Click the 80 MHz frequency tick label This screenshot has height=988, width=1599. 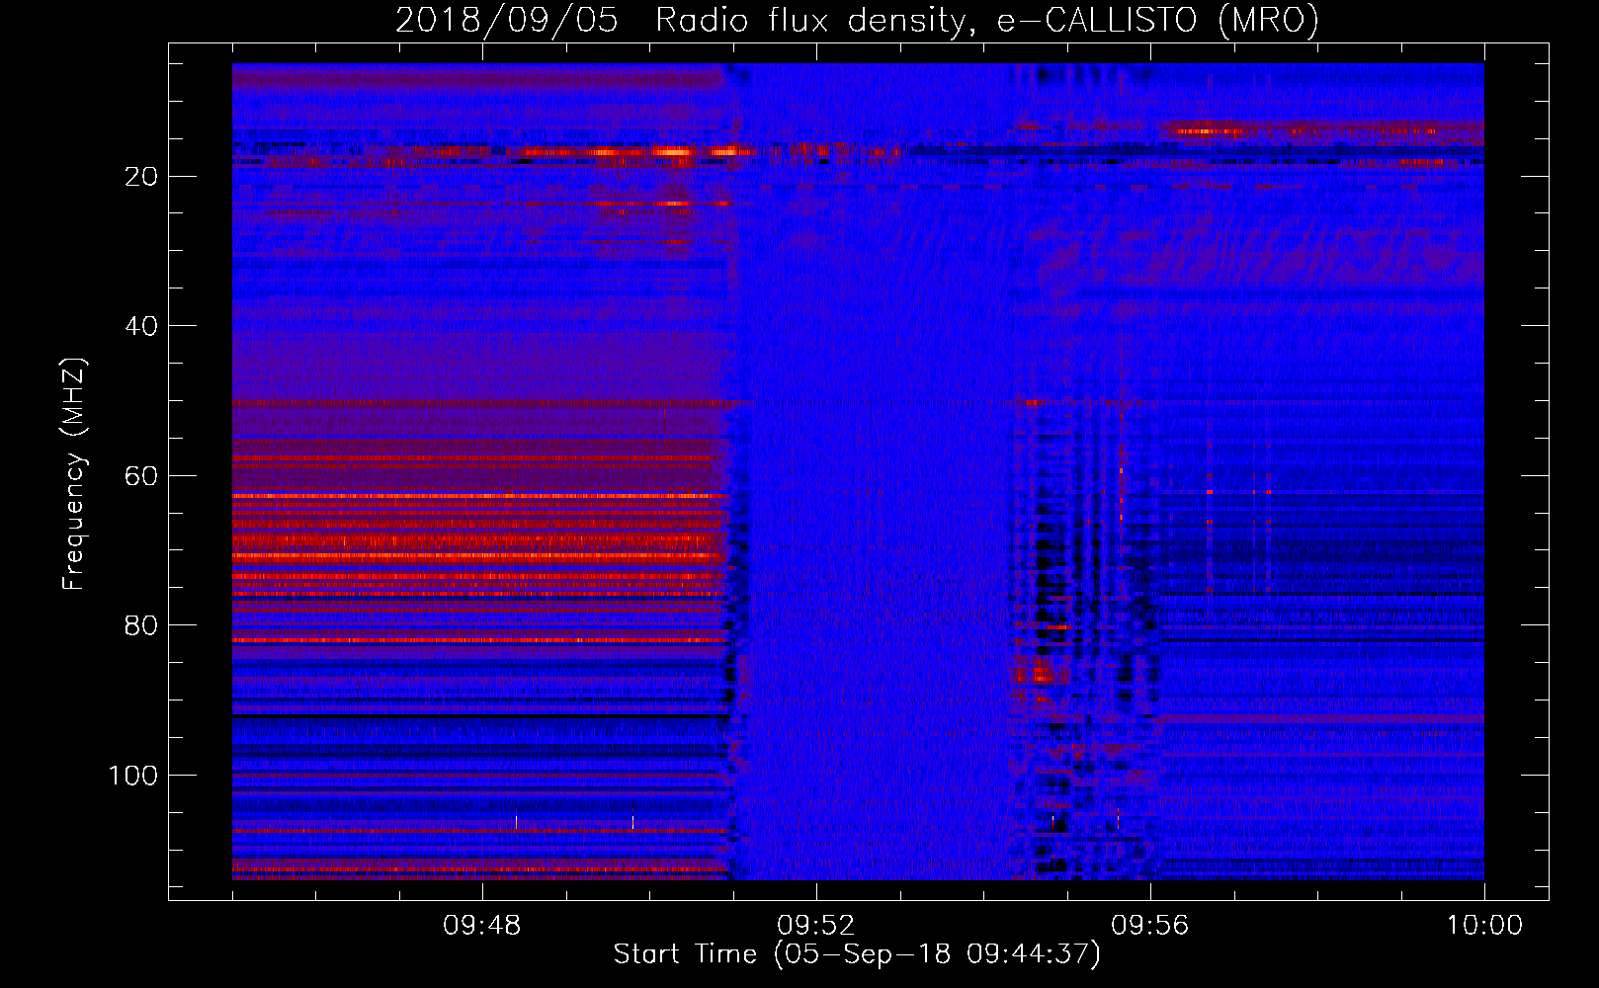tap(142, 625)
